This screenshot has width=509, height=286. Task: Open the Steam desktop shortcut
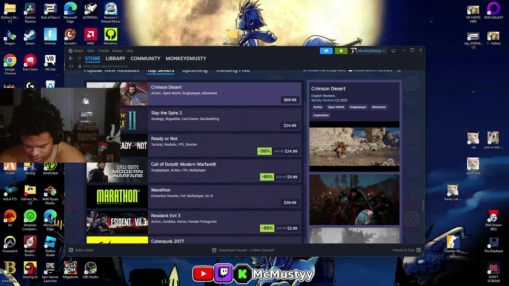click(30, 37)
